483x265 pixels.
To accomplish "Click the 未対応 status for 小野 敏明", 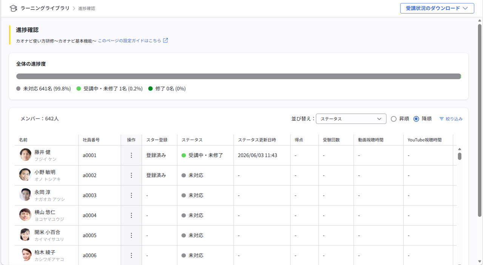I will tap(192, 175).
